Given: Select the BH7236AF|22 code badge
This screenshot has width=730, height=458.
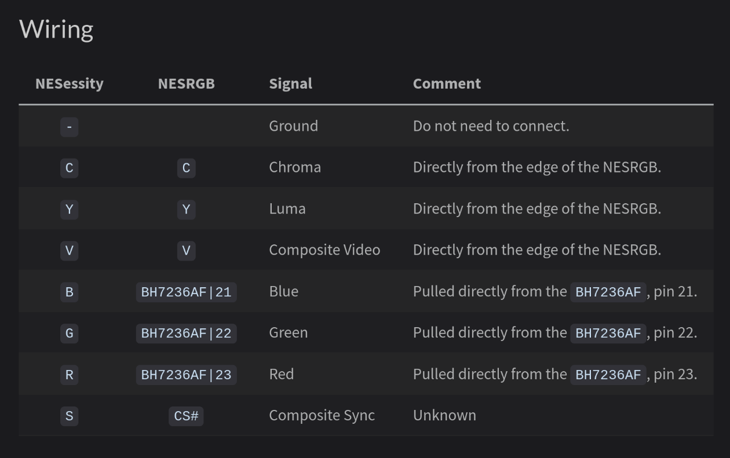Looking at the screenshot, I should point(186,334).
